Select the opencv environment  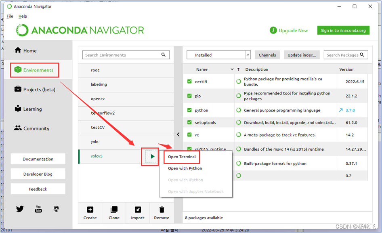tap(126, 99)
